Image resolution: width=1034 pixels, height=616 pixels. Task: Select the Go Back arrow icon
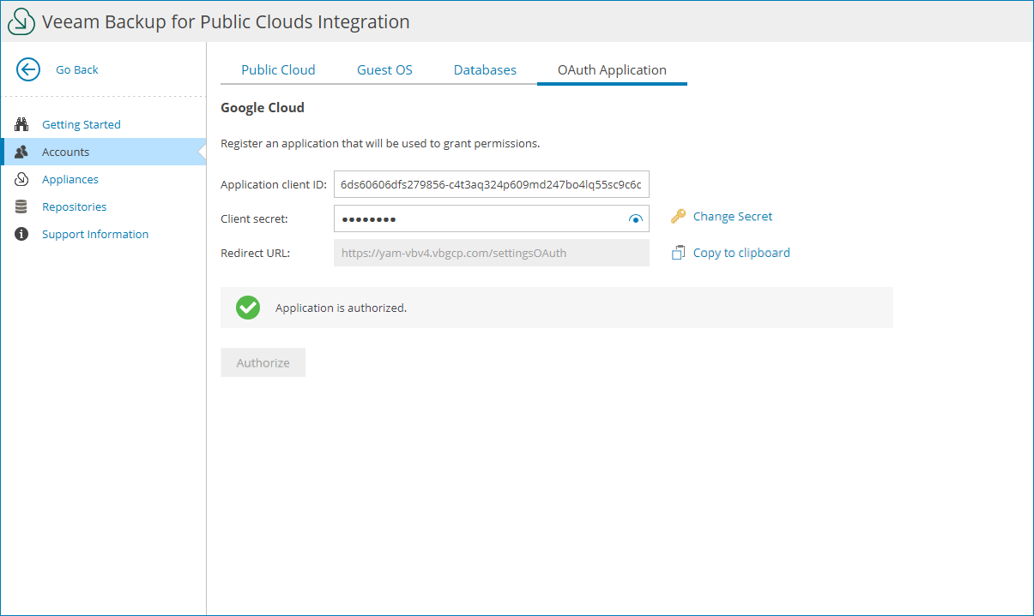[x=27, y=70]
